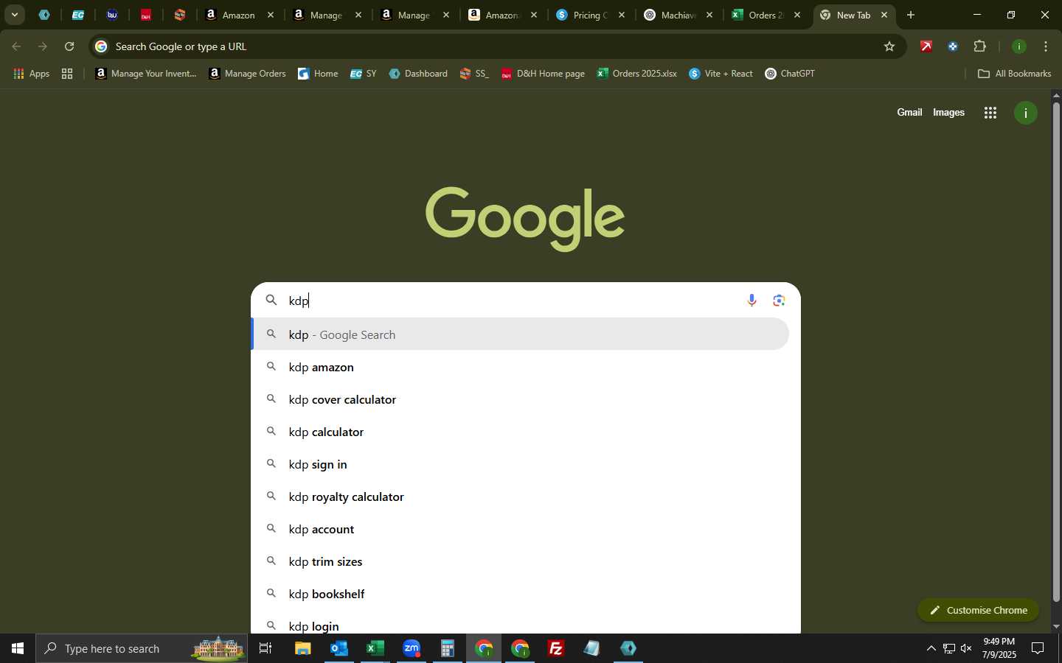Bookmark this tab with the star icon
This screenshot has height=663, width=1062.
pyautogui.click(x=889, y=46)
